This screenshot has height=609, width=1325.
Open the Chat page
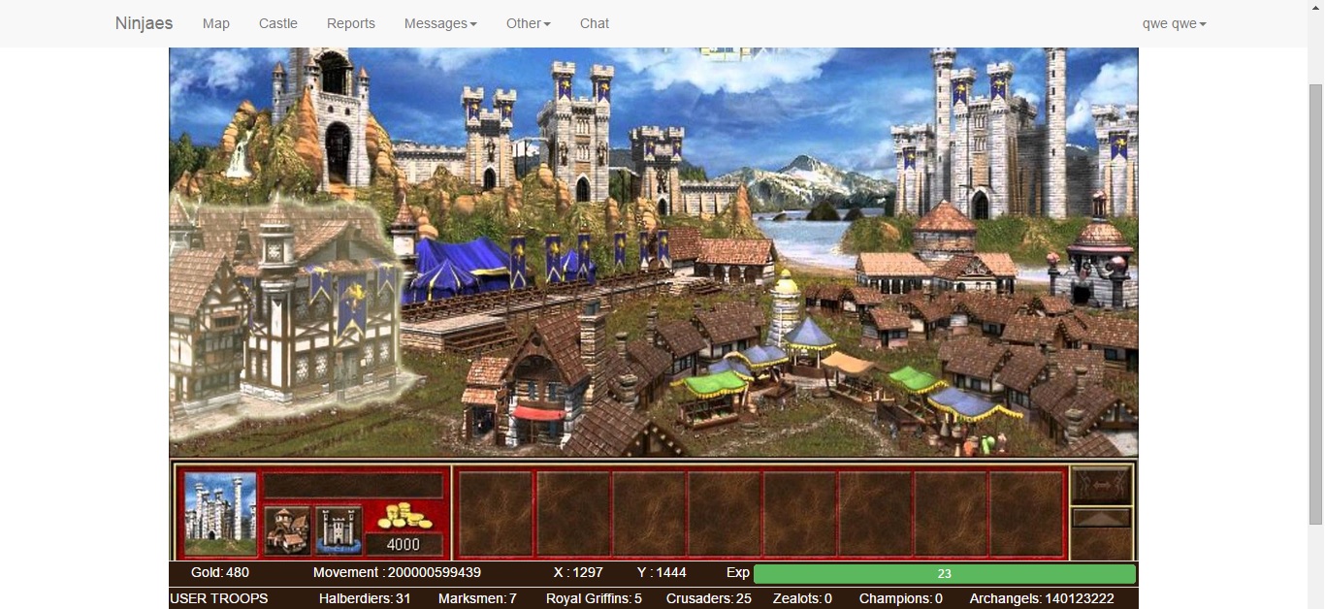(595, 23)
